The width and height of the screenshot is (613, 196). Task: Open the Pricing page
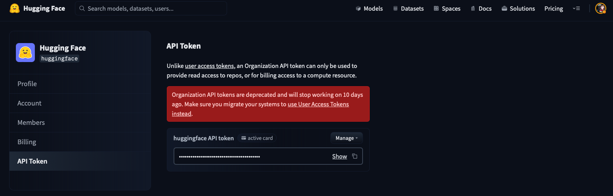tap(554, 8)
